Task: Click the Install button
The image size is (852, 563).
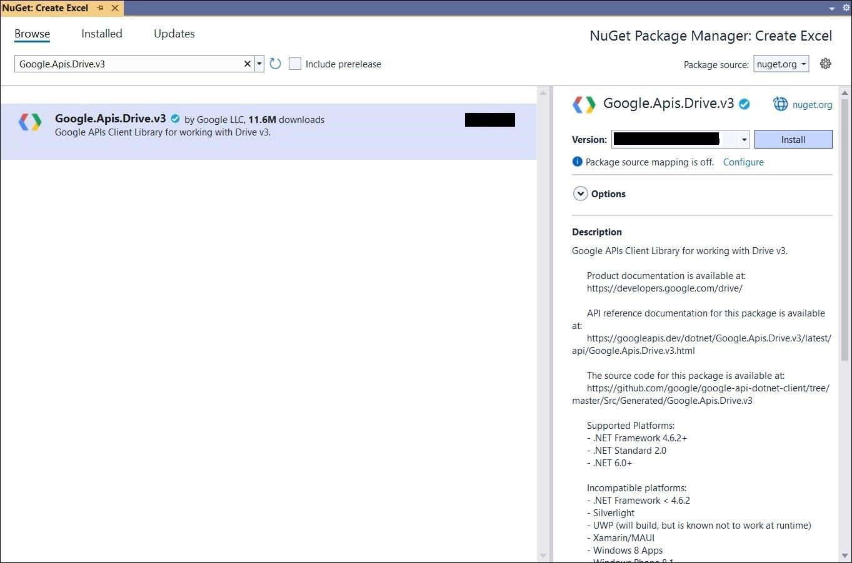Action: (793, 140)
